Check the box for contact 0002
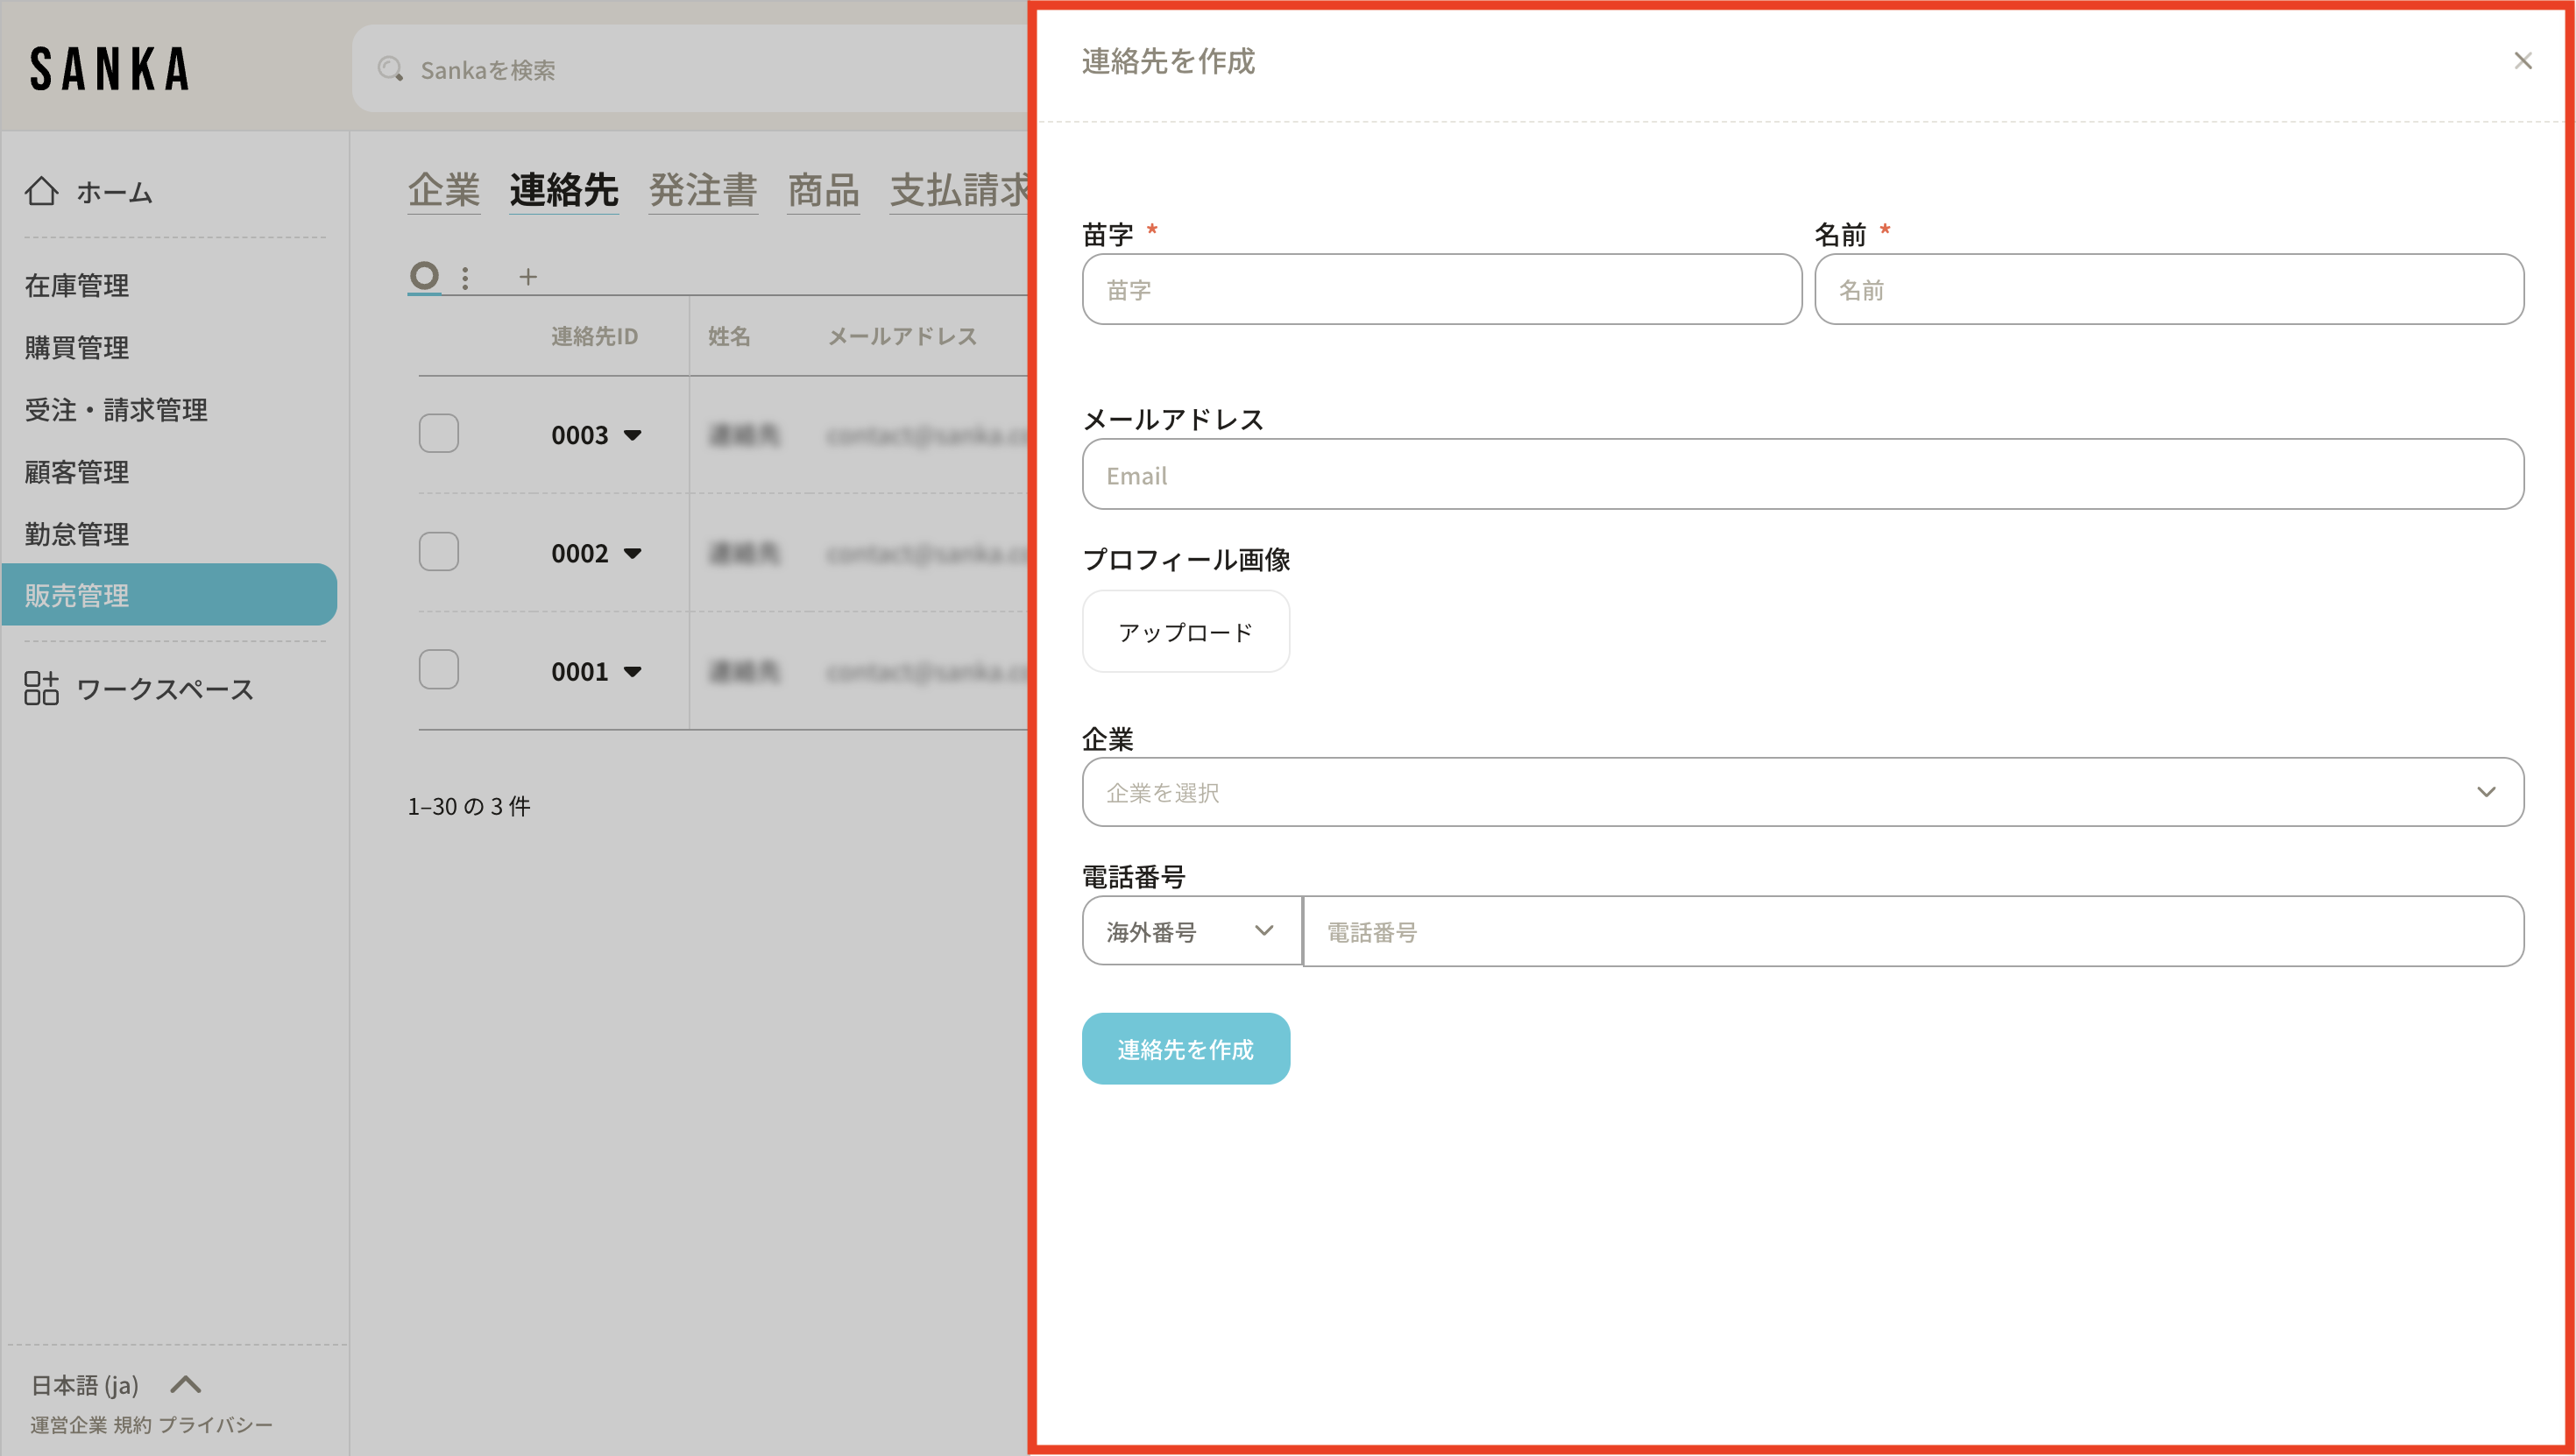 click(x=438, y=552)
